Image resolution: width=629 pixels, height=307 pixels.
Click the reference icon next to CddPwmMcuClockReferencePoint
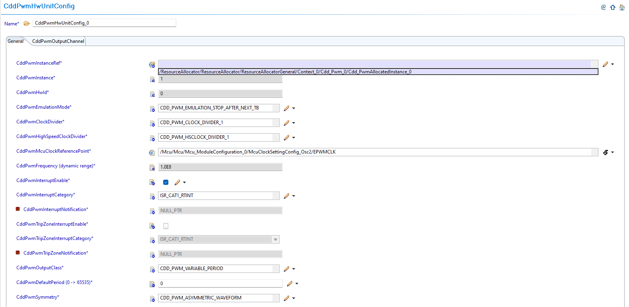click(152, 153)
